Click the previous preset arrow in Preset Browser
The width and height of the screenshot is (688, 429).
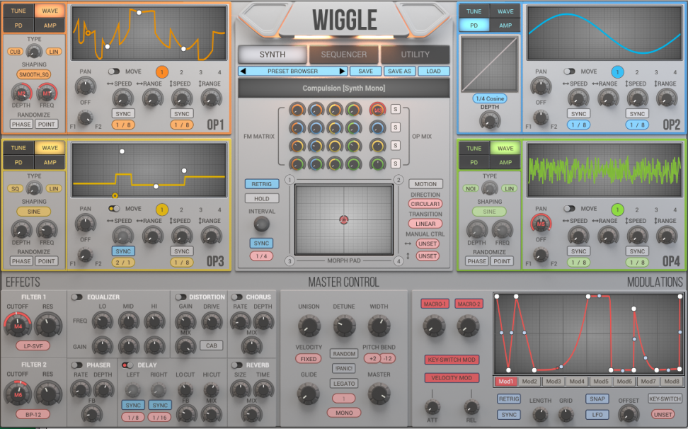click(243, 71)
